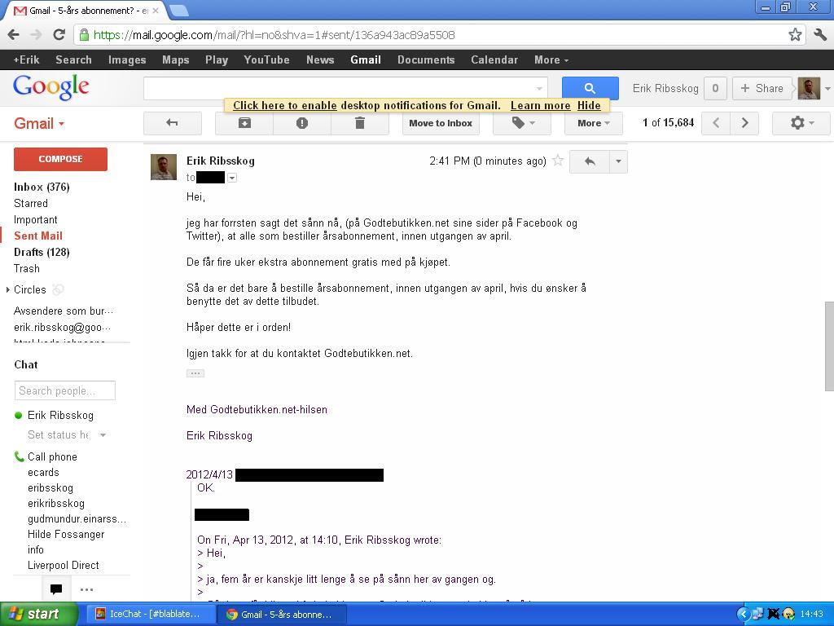Open Maps in the Google bar
The image size is (834, 626).
pos(176,60)
